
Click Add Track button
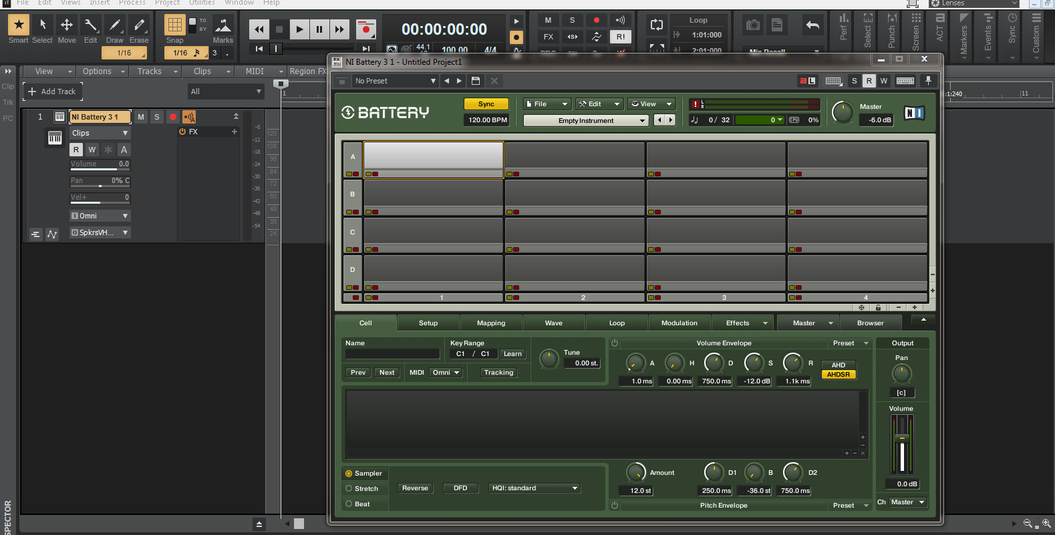pyautogui.click(x=52, y=92)
